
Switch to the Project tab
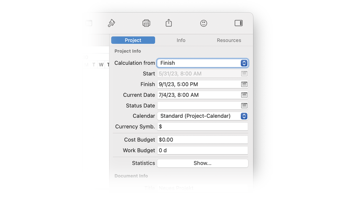tap(133, 40)
